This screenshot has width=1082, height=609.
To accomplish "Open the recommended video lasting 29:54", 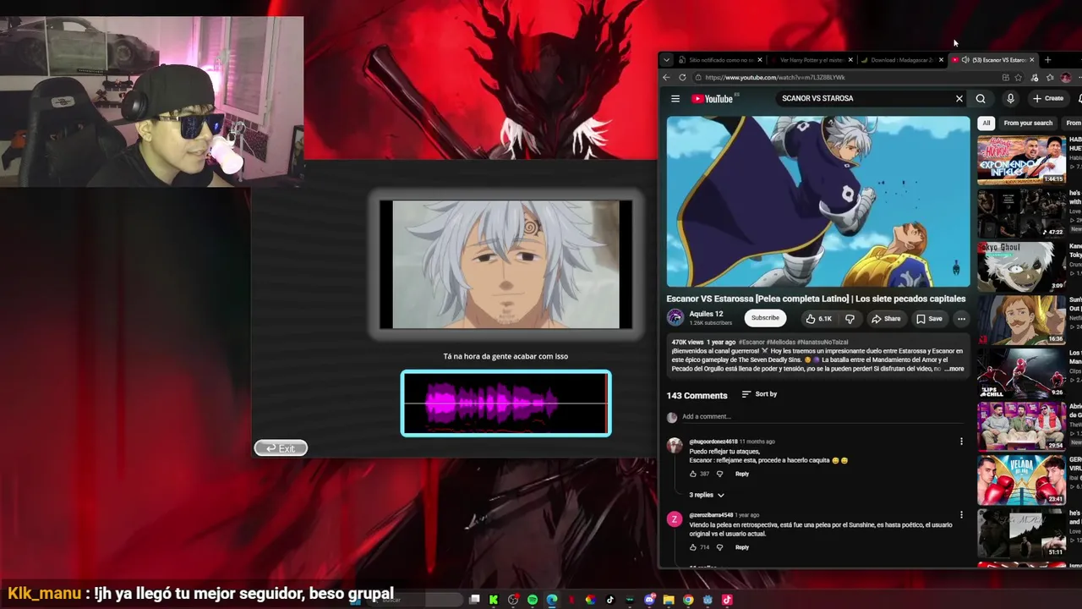I will coord(1021,426).
